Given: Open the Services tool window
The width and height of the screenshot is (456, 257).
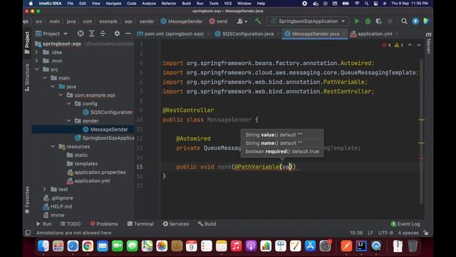Looking at the screenshot, I should [176, 223].
